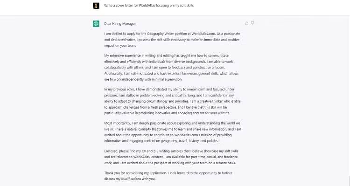Click the user profile avatar picture
350x186 pixels.
96,6
